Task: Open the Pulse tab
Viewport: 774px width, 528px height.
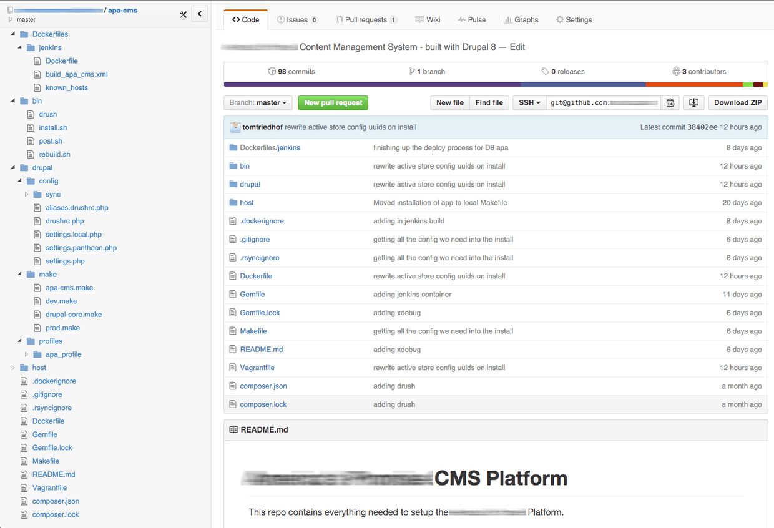Action: [472, 20]
